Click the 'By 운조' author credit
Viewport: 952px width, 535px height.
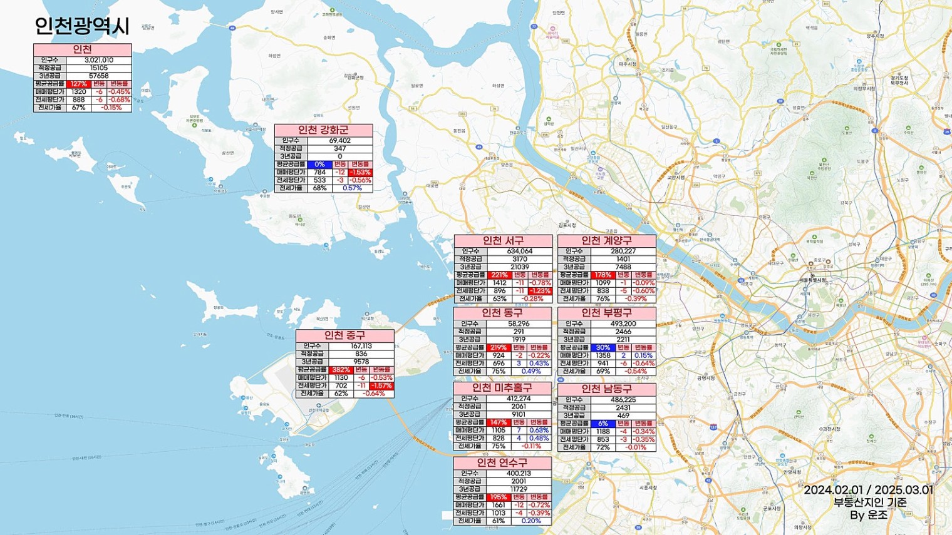pyautogui.click(x=869, y=516)
